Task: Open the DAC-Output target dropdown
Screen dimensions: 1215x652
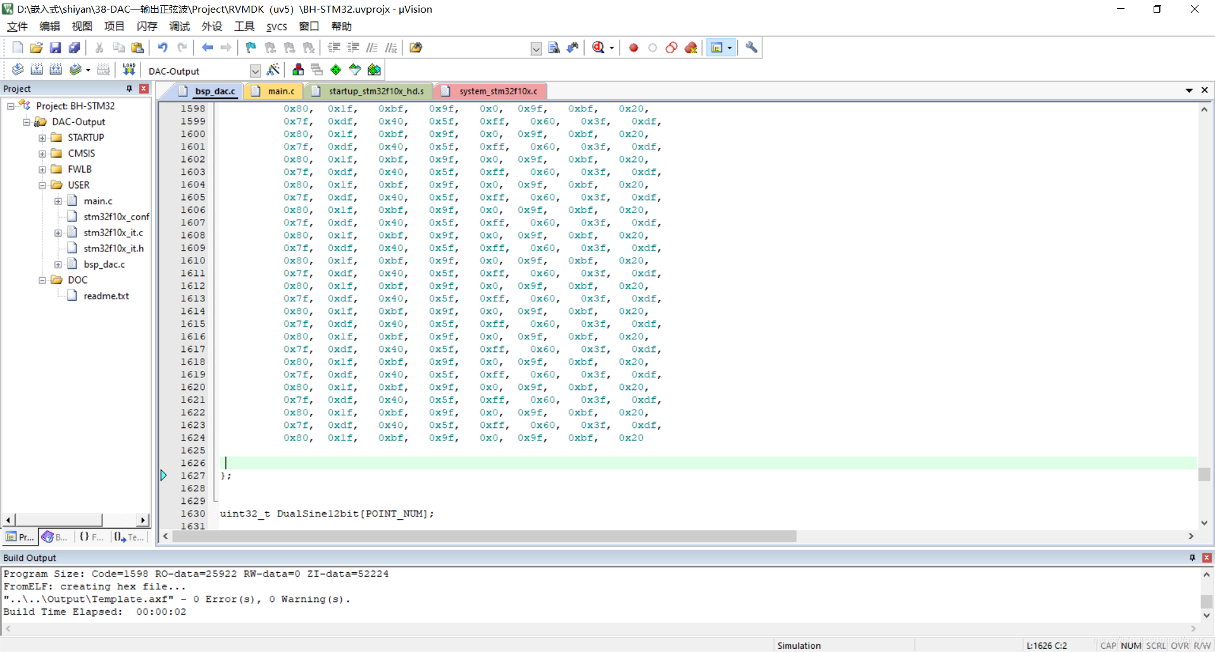Action: click(x=255, y=71)
